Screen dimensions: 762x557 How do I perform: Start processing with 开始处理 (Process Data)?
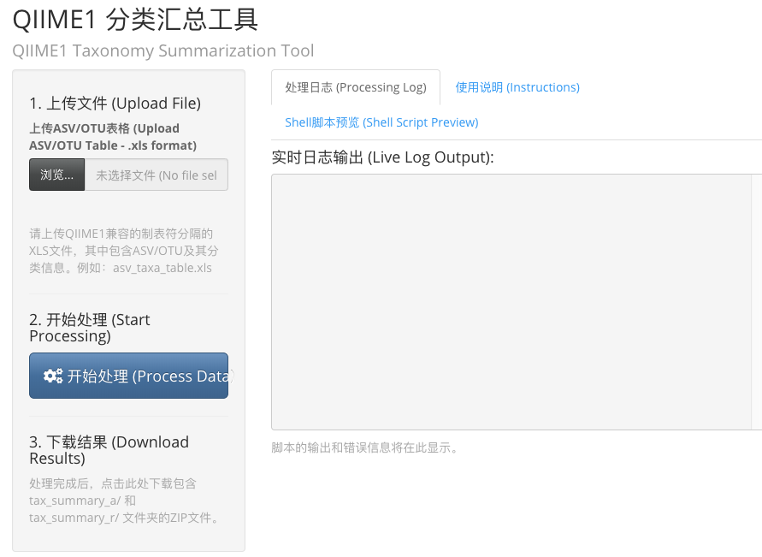129,376
